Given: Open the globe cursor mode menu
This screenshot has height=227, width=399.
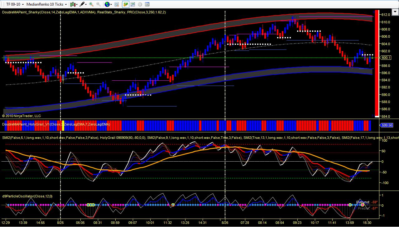Looking at the screenshot, I should click(x=108, y=4).
